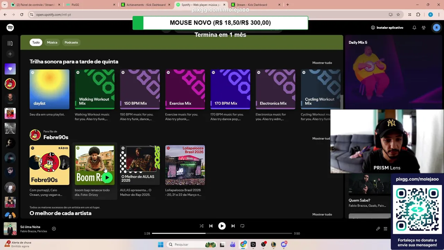Image resolution: width=444 pixels, height=250 pixels.
Task: Play Boom Rap playlist green button
Action: click(x=107, y=177)
